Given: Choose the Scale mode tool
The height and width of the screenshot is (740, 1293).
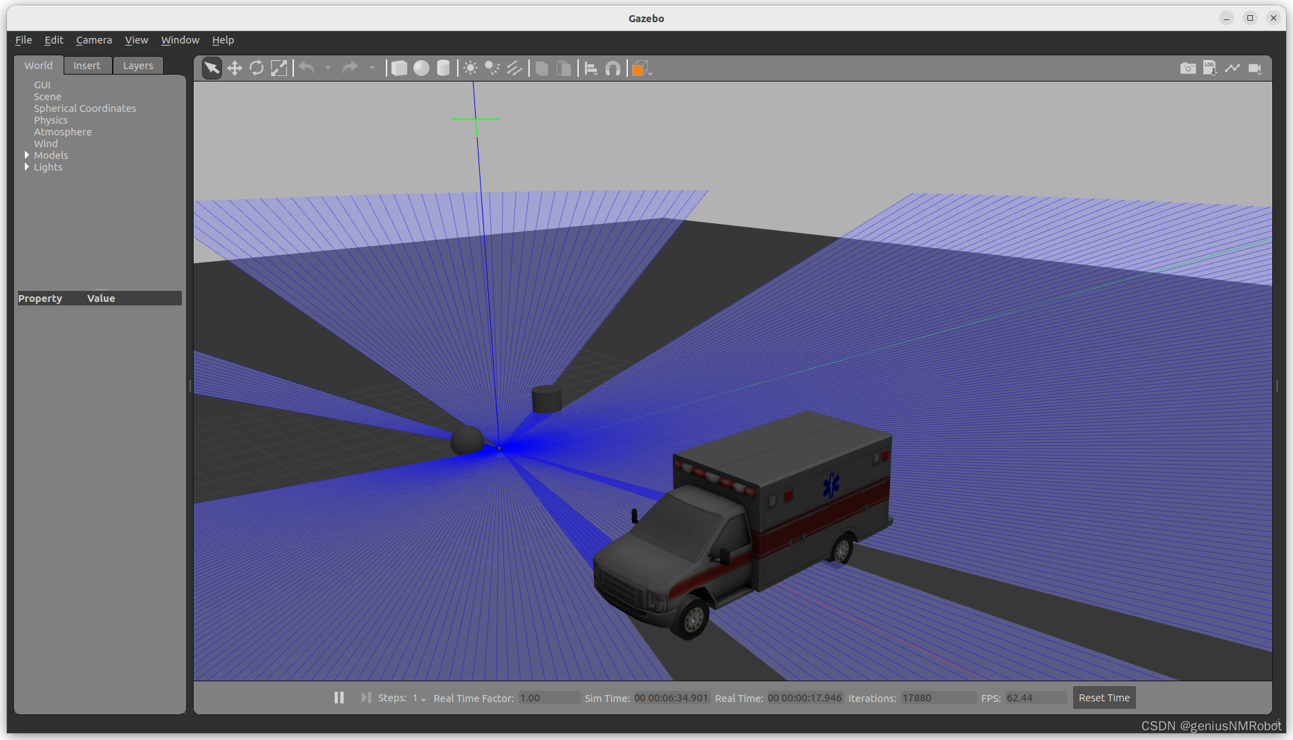Looking at the screenshot, I should 279,68.
